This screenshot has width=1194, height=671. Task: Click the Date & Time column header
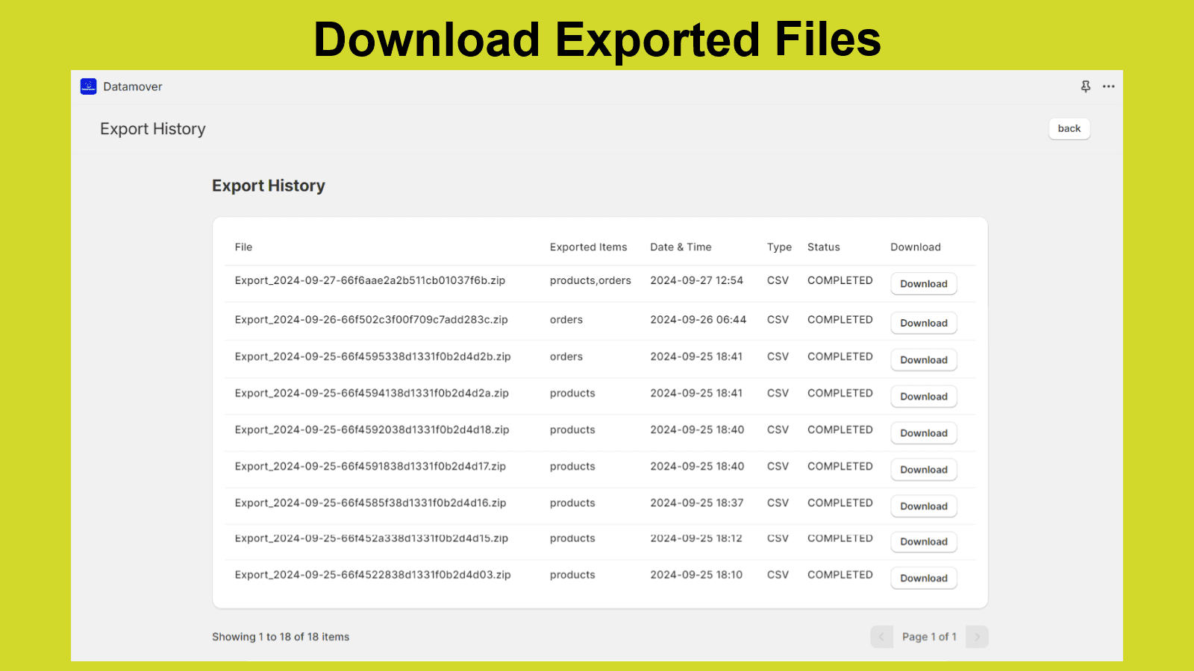coord(681,248)
